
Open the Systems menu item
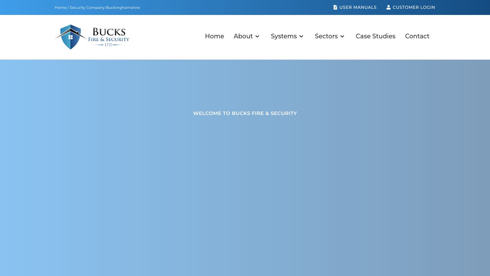pos(284,36)
